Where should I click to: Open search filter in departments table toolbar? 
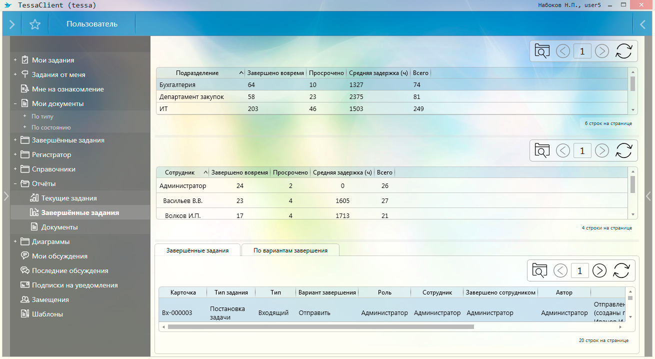pos(542,51)
